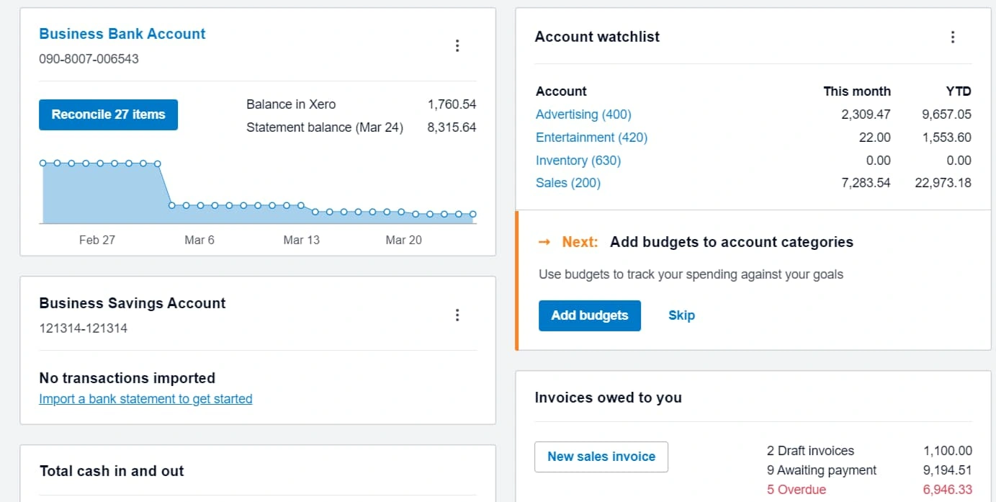Click the Add budgets button
The height and width of the screenshot is (502, 996).
[x=590, y=315]
